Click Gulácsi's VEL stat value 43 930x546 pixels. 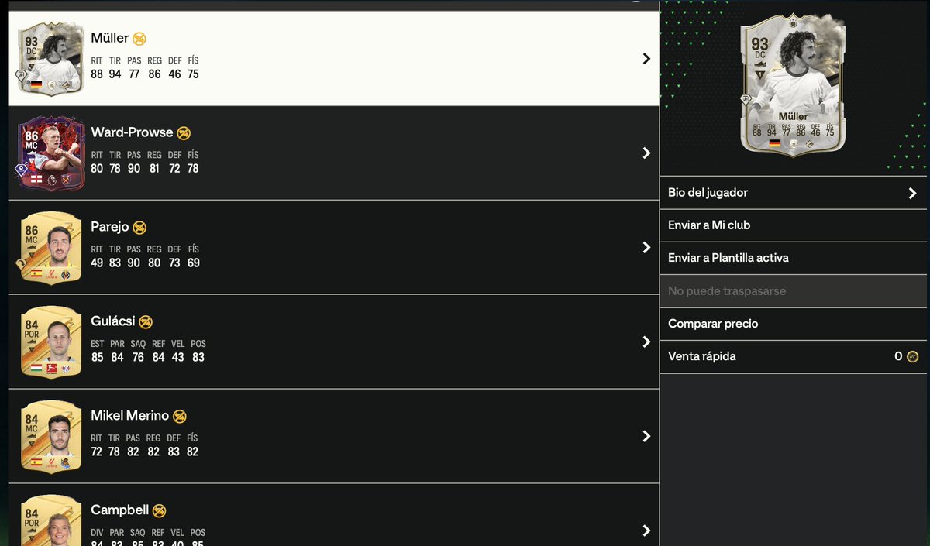tap(178, 358)
